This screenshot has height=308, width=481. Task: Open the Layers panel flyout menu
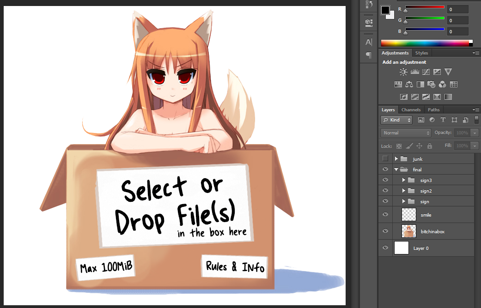(476, 110)
